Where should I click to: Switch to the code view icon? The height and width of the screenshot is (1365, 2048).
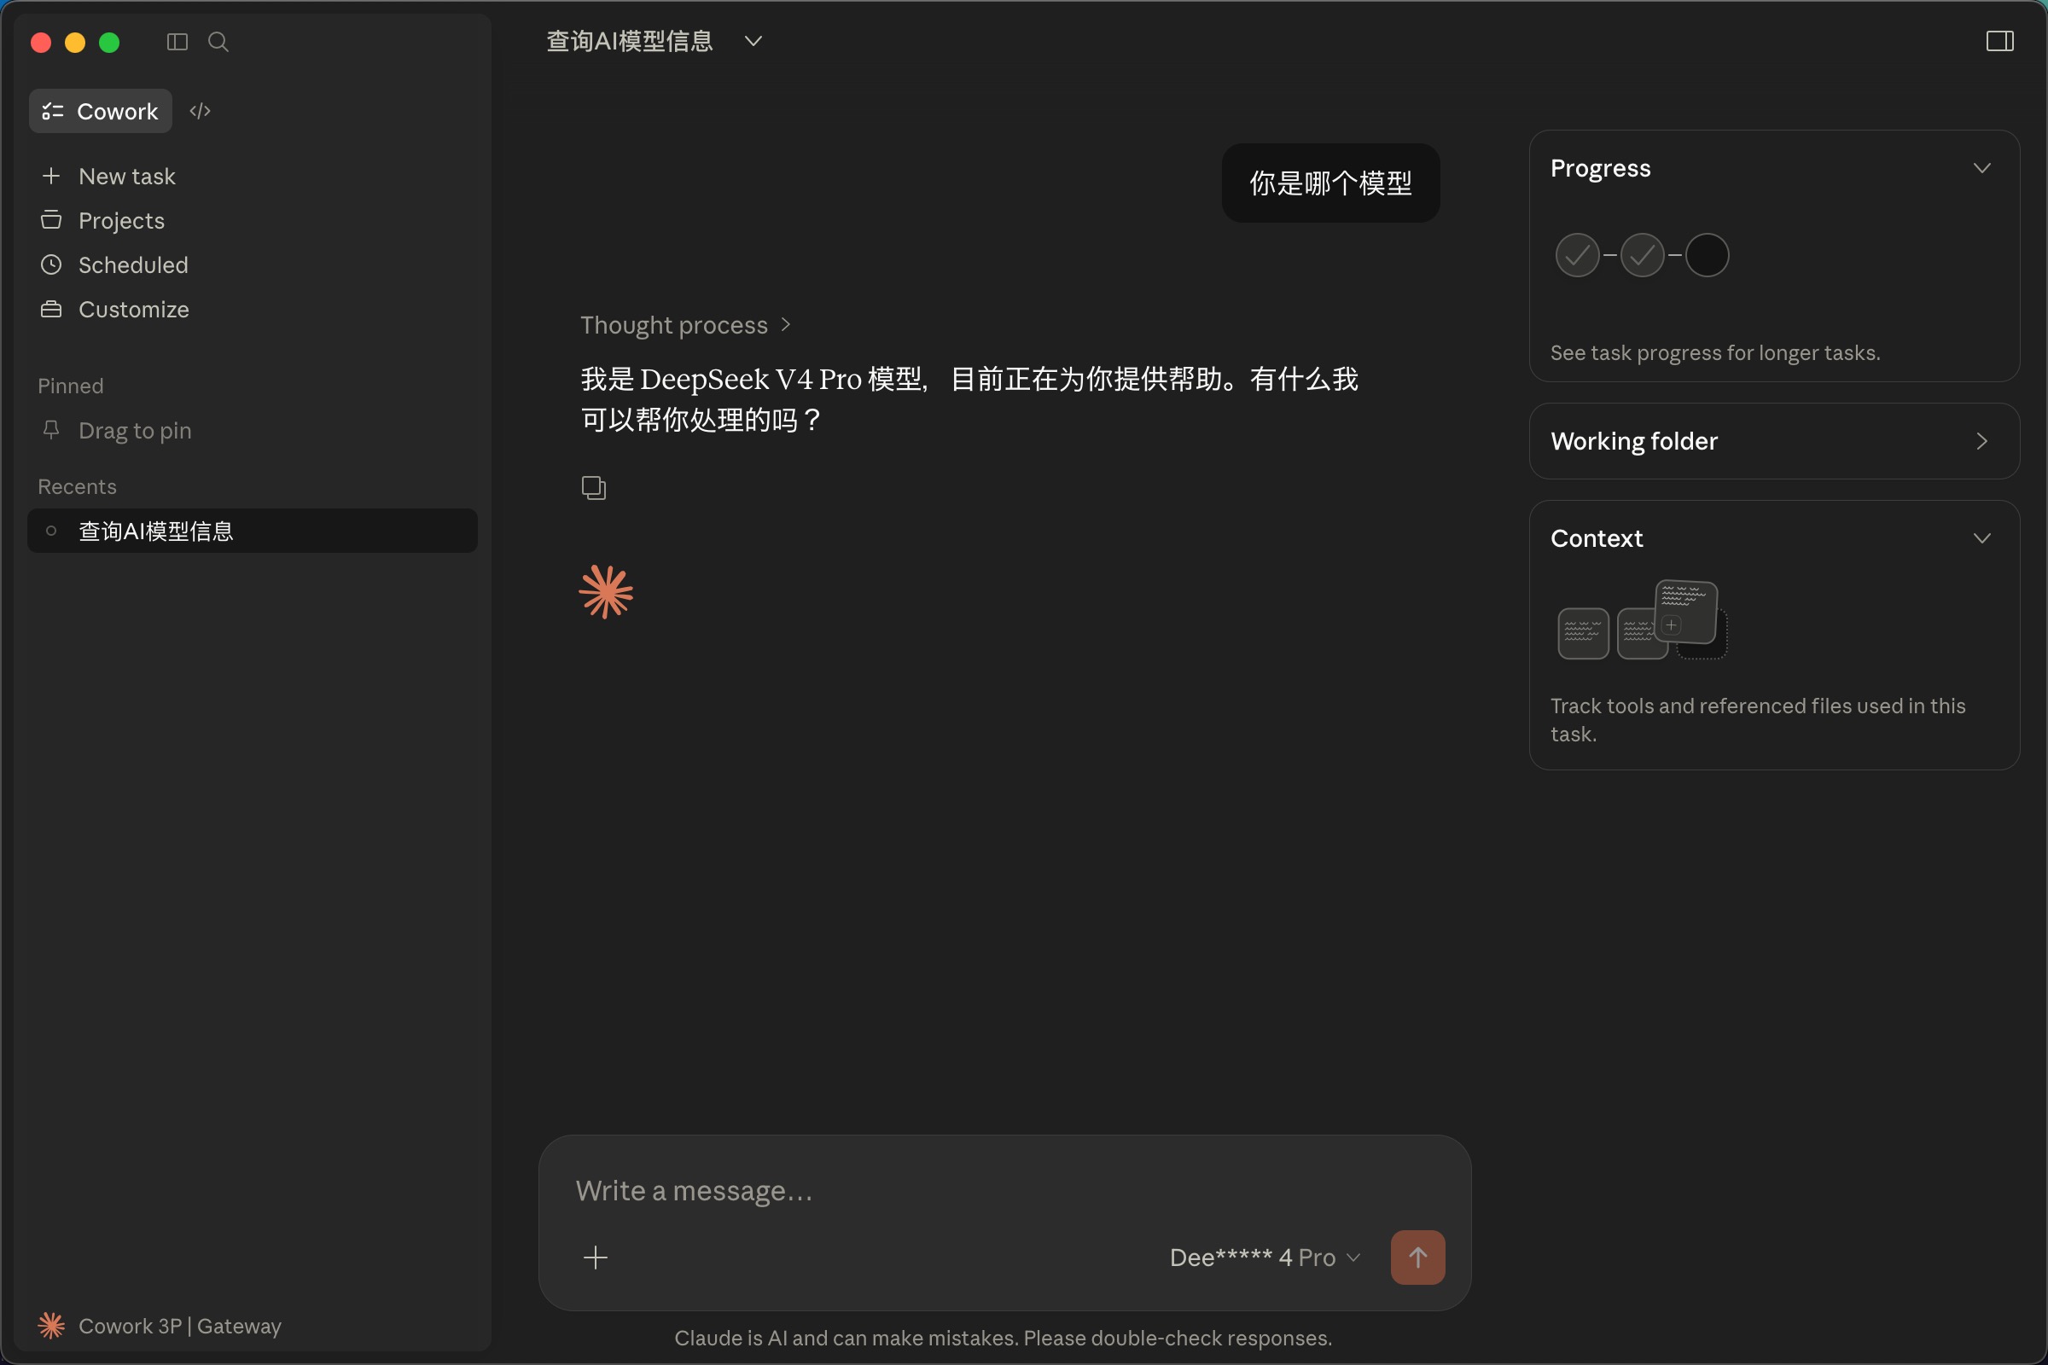point(201,112)
